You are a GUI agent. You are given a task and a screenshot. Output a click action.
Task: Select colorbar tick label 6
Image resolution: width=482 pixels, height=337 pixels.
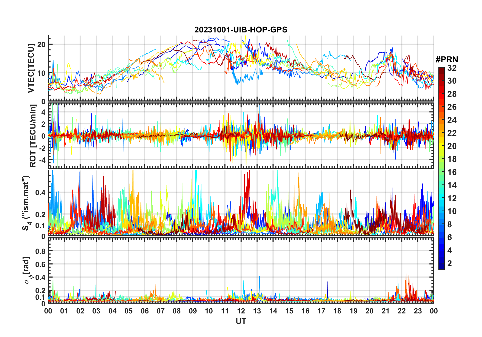point(450,237)
